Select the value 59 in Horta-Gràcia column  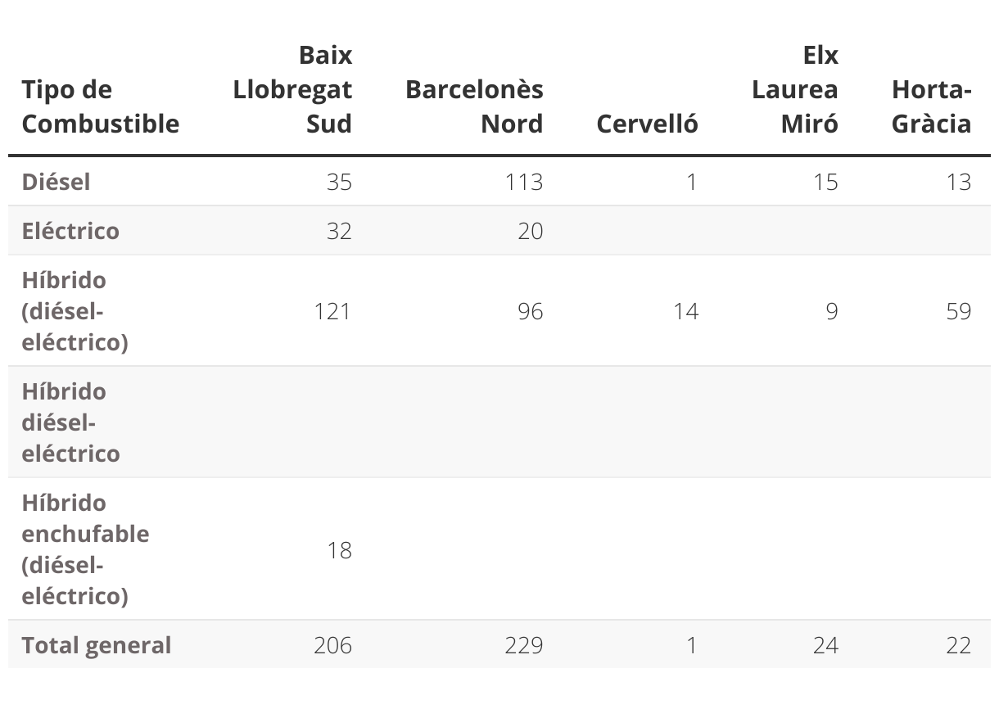point(958,311)
